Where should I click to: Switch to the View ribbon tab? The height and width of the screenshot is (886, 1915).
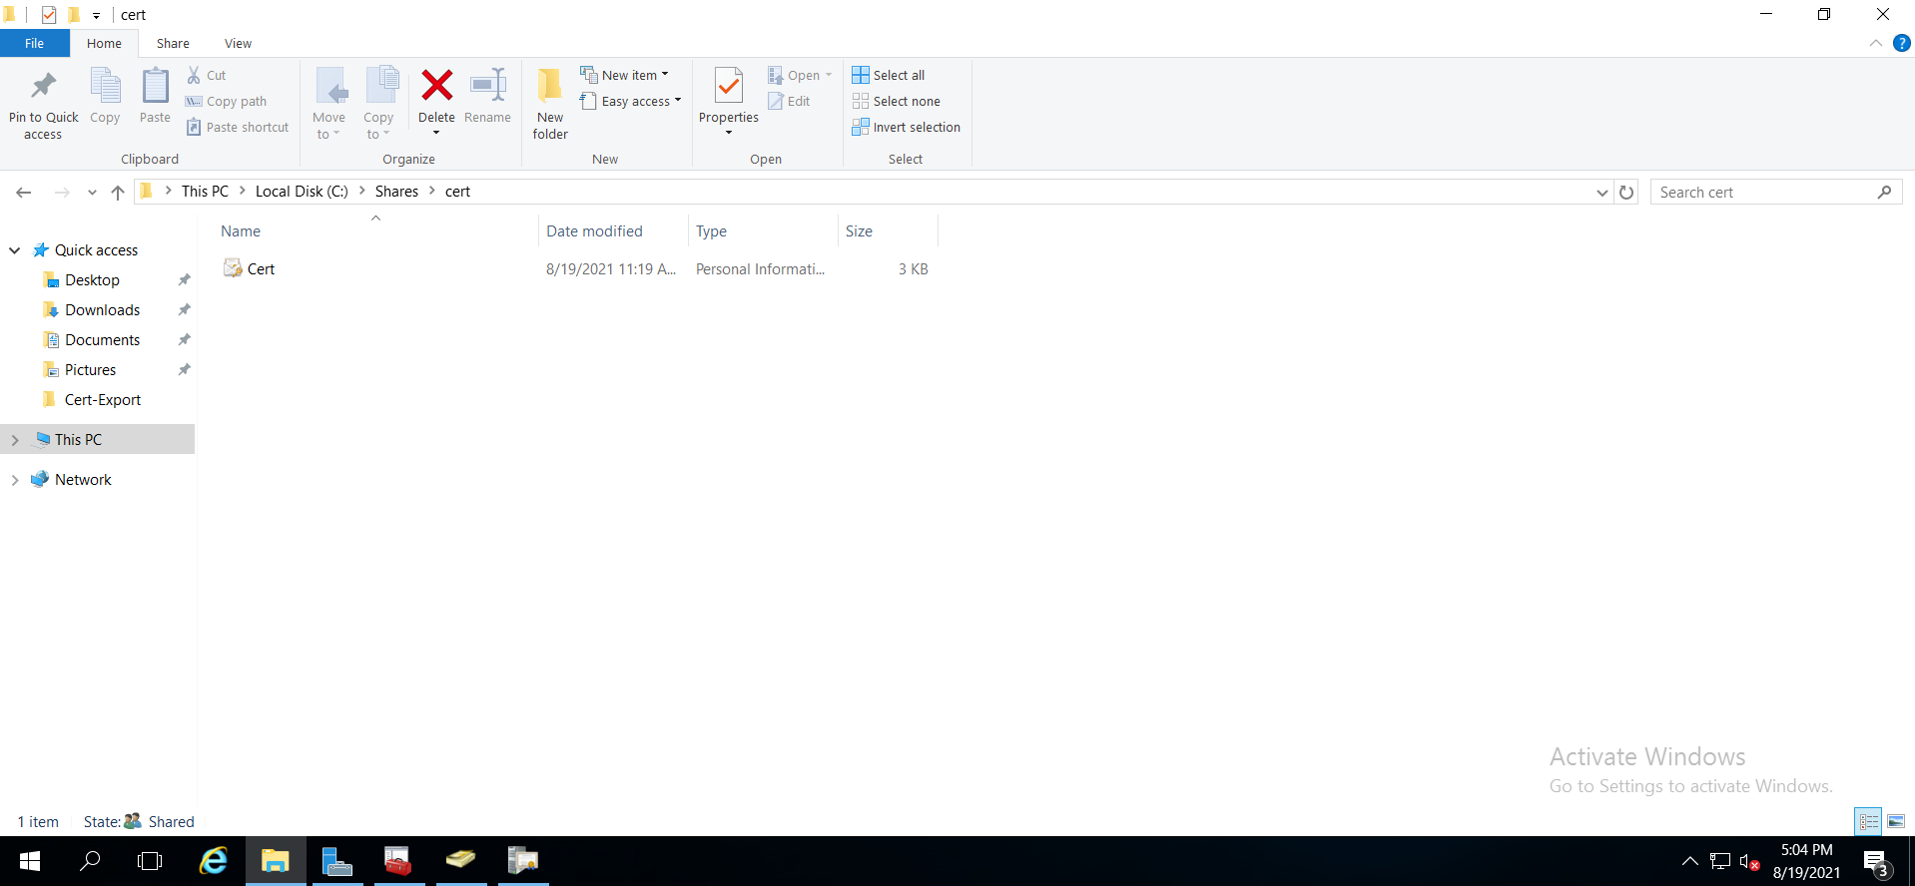[x=238, y=43]
